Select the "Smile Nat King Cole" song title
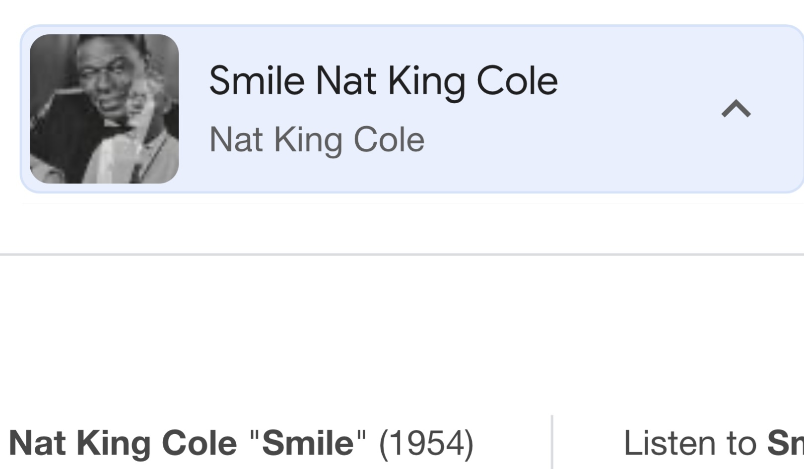This screenshot has width=804, height=469. 383,81
